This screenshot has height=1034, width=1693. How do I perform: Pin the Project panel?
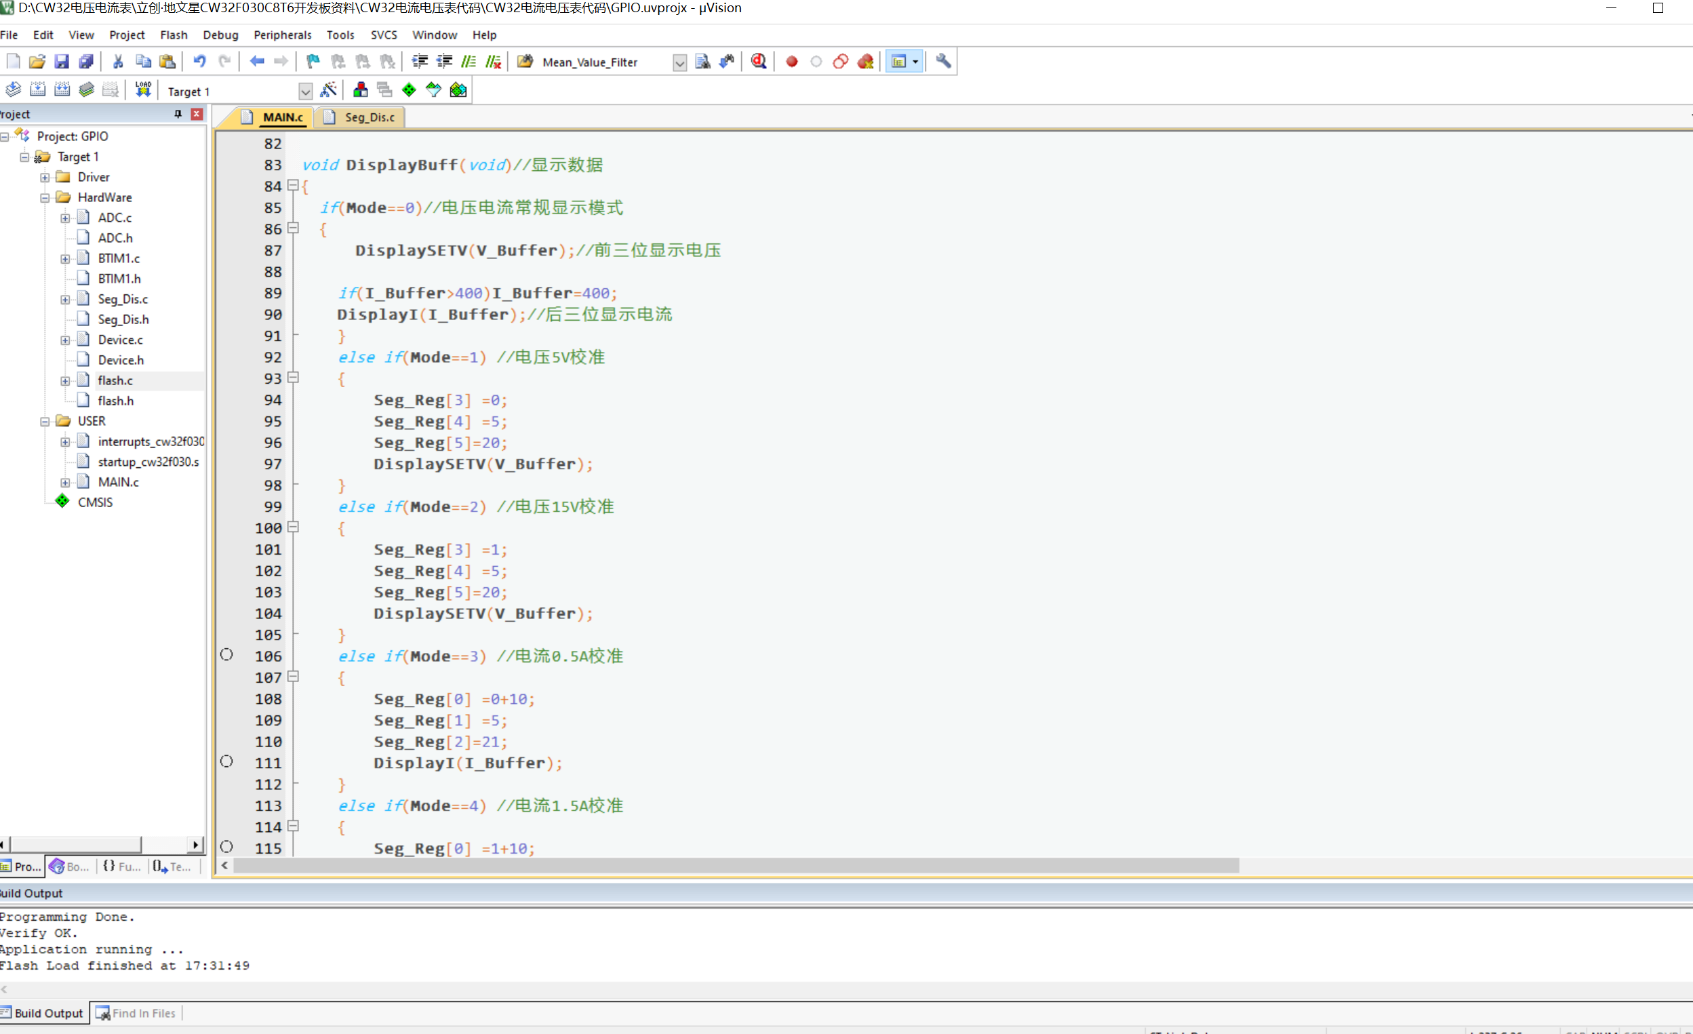click(178, 114)
